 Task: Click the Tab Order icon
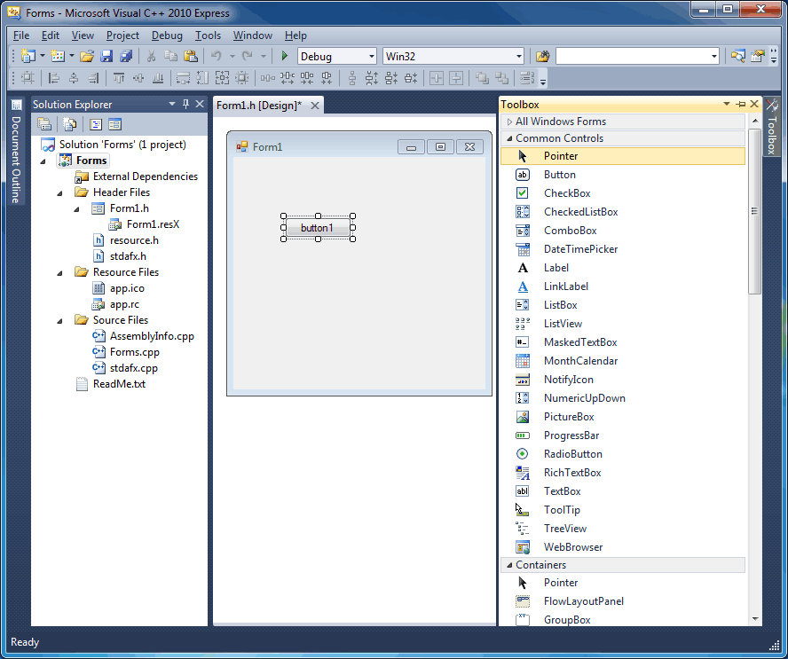pyautogui.click(x=527, y=78)
